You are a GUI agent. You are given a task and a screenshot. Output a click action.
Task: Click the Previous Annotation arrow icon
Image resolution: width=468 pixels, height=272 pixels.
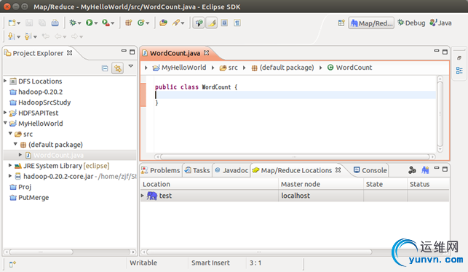[x=28, y=36]
